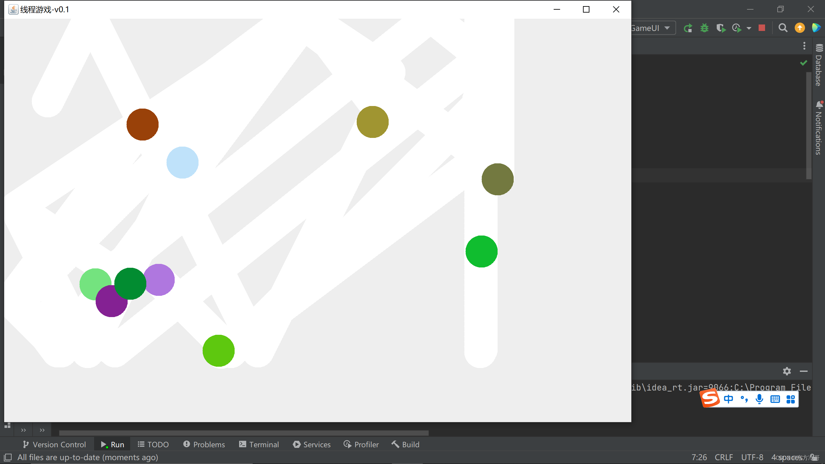Run GameUI with coverage shield icon
The height and width of the screenshot is (464, 825).
coord(721,28)
